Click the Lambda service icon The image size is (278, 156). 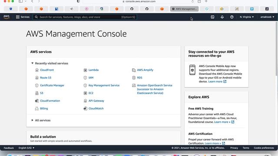[x=85, y=70]
